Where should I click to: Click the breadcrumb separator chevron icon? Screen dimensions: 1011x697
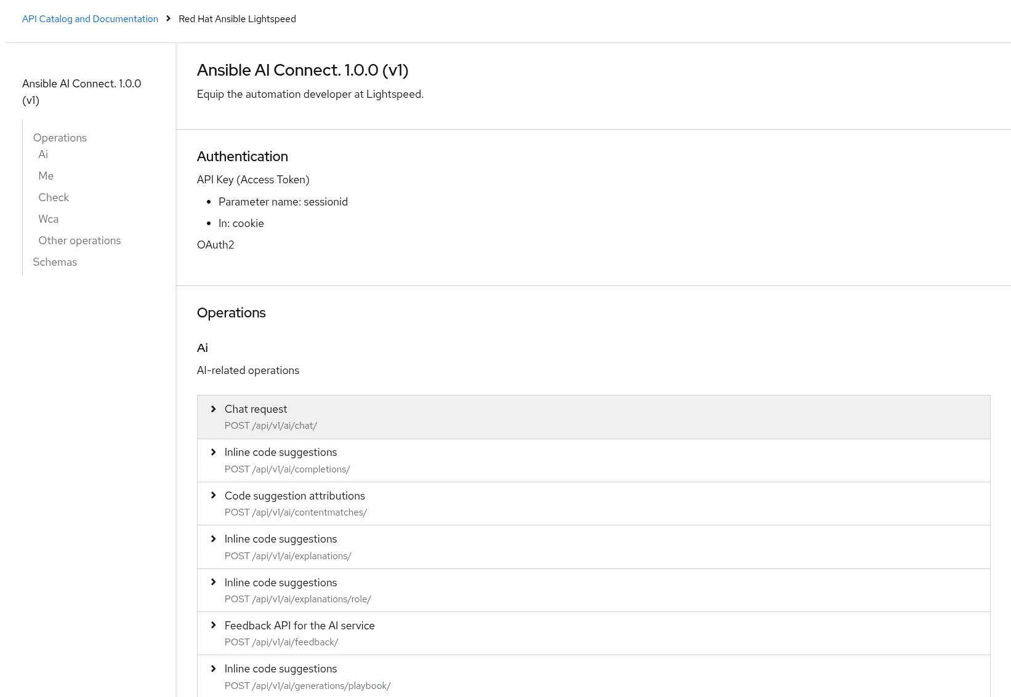pyautogui.click(x=168, y=18)
